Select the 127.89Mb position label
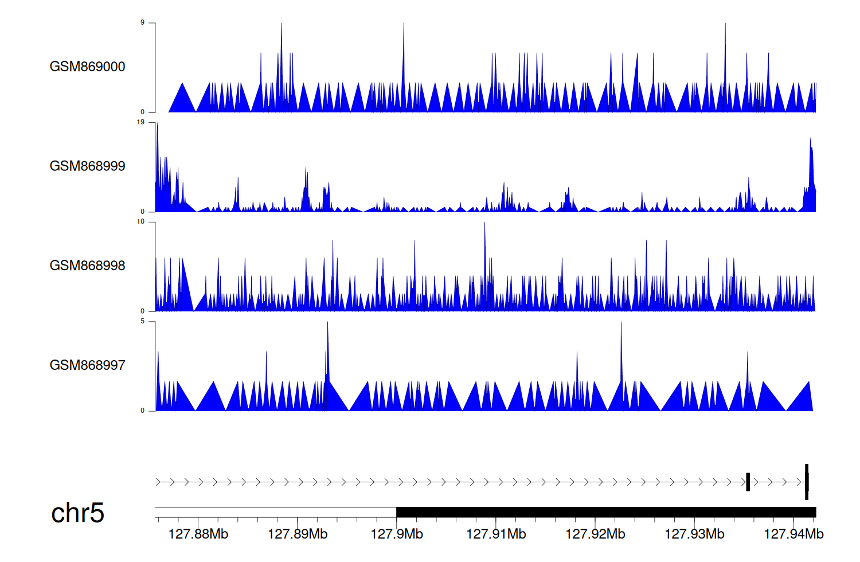860x562 pixels. (297, 534)
